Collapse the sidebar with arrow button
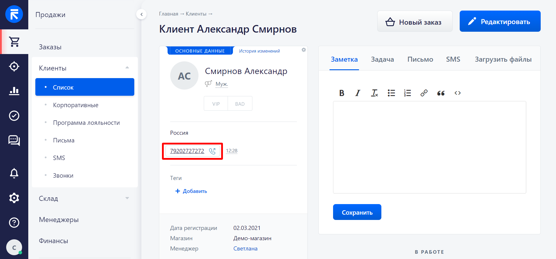556x259 pixels. 141,14
